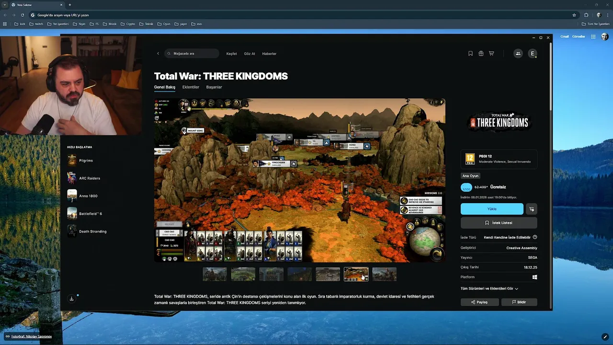
Task: Open Tüm Yer İşaretleri folder
Action: (x=595, y=24)
